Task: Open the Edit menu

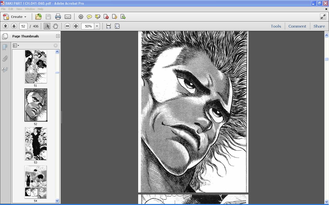Action: click(x=11, y=9)
